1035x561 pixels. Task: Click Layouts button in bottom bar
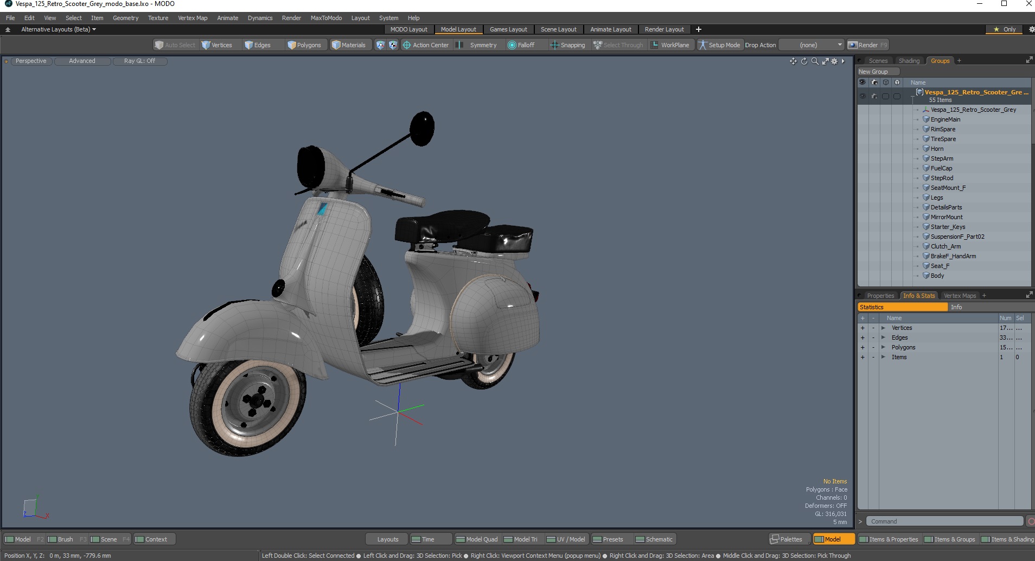(x=387, y=539)
